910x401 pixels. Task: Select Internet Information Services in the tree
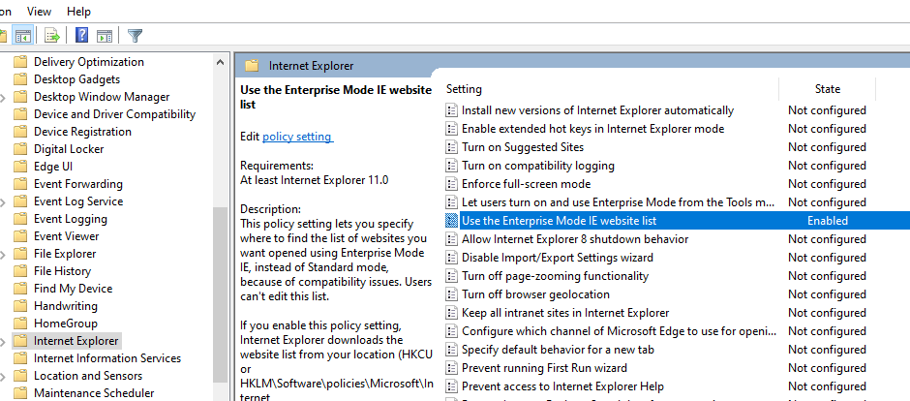click(106, 358)
